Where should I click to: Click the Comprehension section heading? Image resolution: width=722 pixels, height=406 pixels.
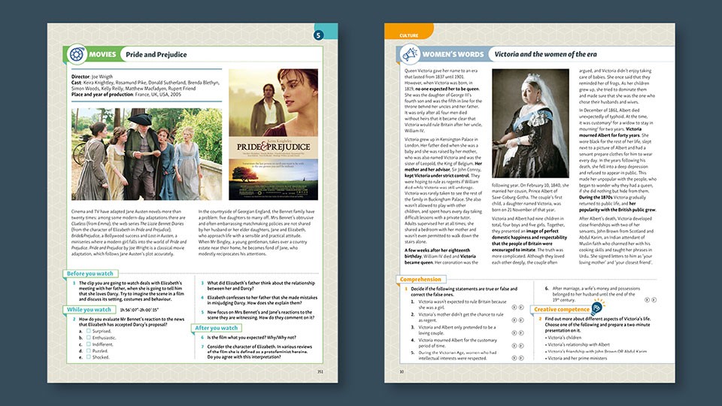420,279
